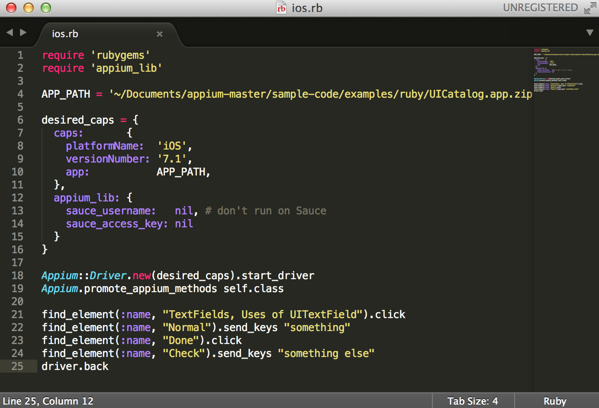Click Driver in Appium::Driver on line 18
The height and width of the screenshot is (408, 599).
click(x=108, y=276)
